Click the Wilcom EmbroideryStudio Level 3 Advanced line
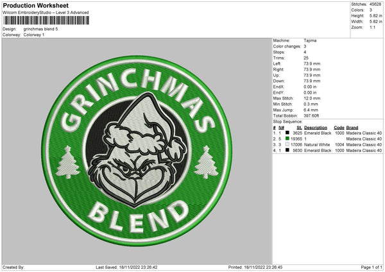 (46, 13)
